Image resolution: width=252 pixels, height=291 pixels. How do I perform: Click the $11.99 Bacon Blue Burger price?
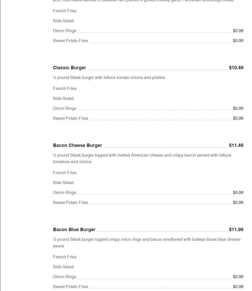[x=236, y=230]
